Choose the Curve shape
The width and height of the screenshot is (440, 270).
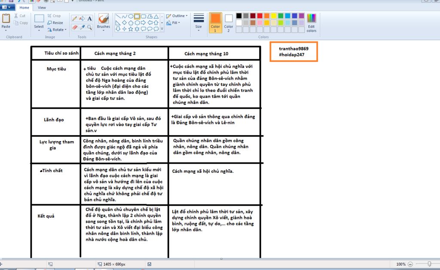click(124, 17)
